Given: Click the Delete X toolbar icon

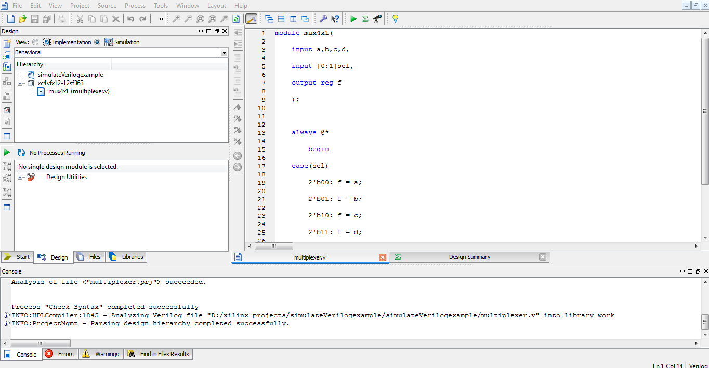Looking at the screenshot, I should [x=116, y=19].
